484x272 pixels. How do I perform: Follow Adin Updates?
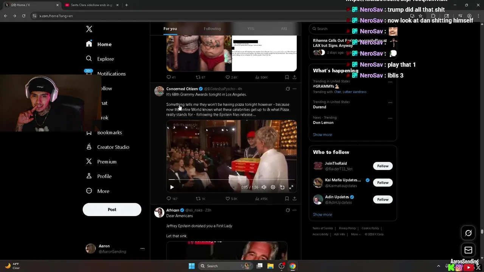tap(383, 199)
